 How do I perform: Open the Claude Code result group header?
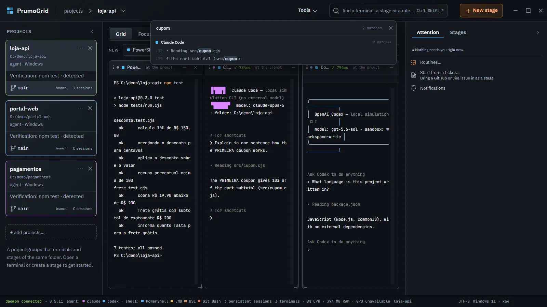273,42
